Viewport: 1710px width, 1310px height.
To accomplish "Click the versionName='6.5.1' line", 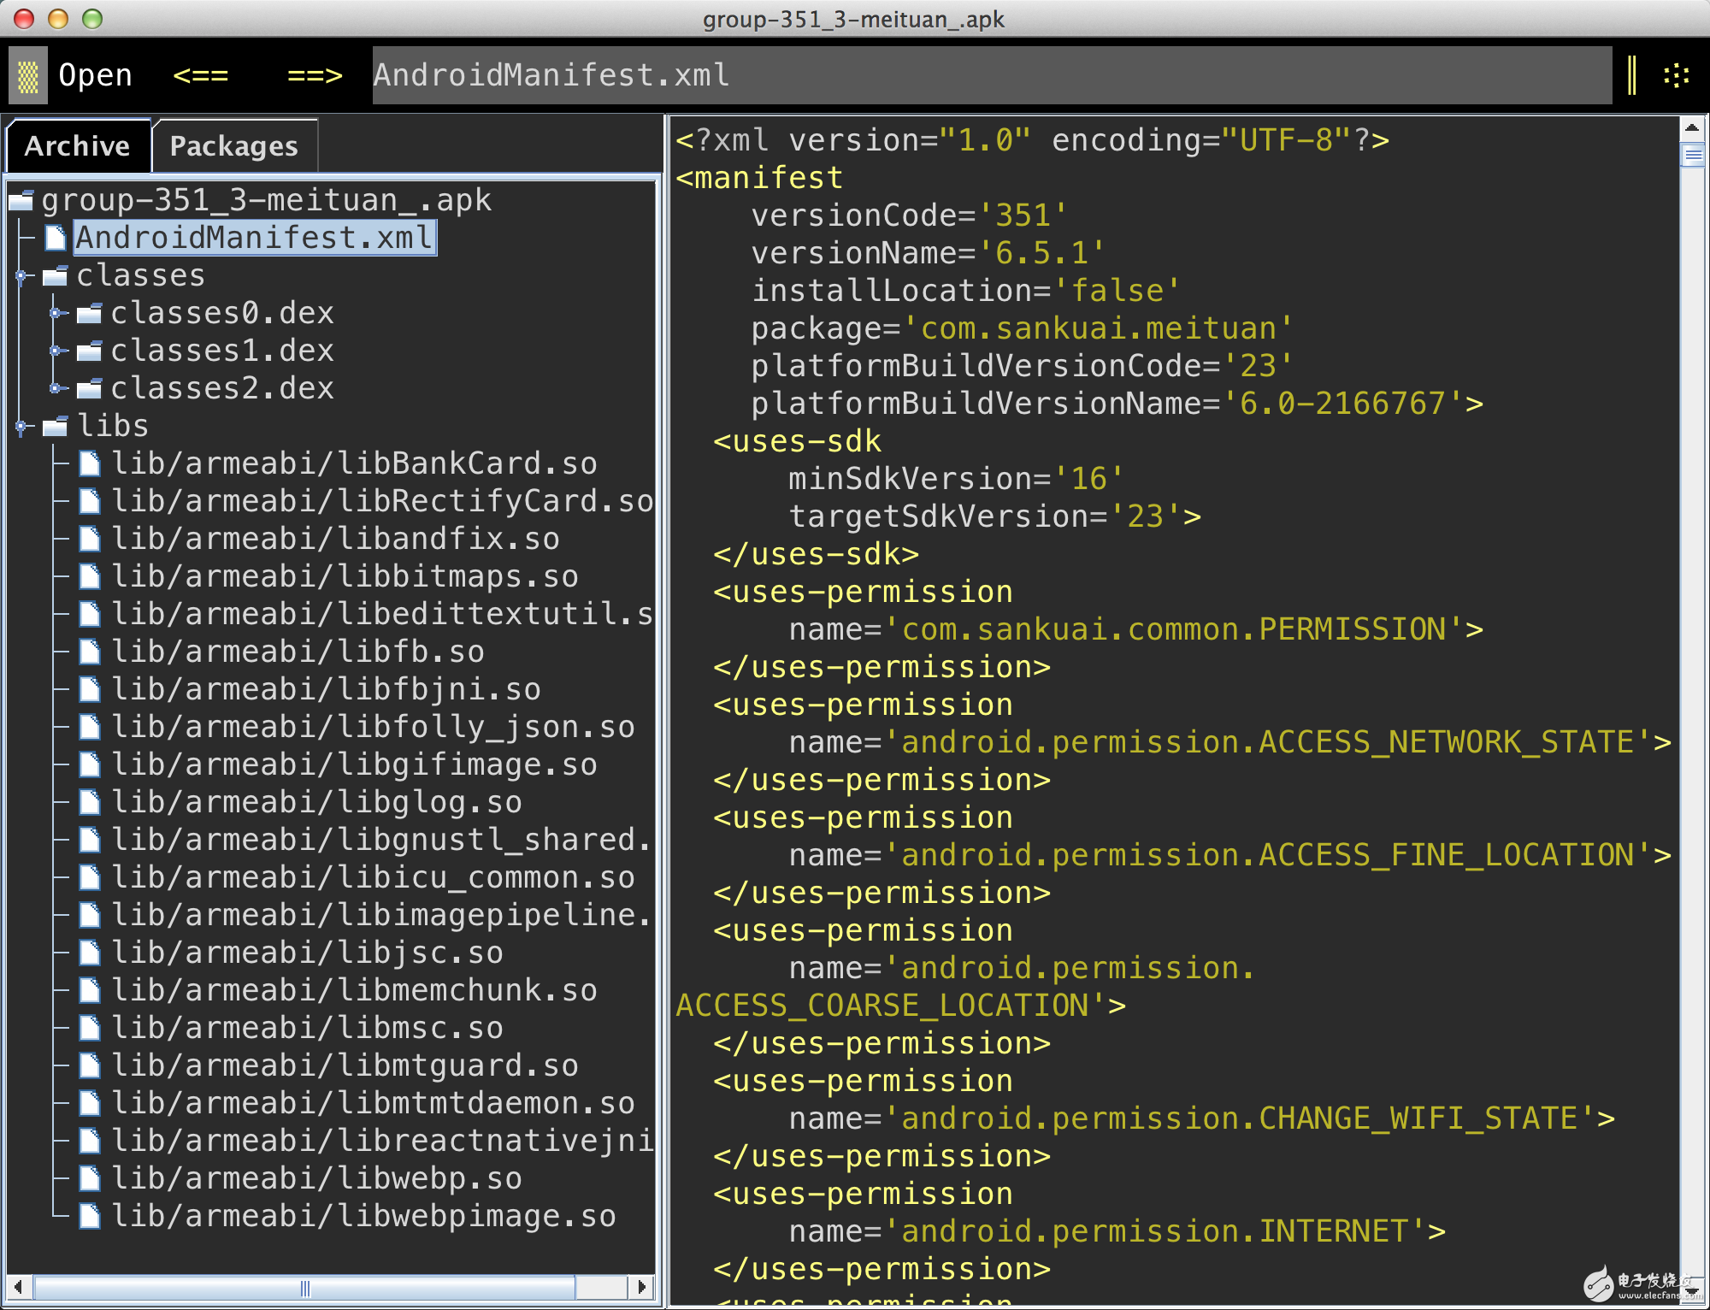I will (928, 253).
